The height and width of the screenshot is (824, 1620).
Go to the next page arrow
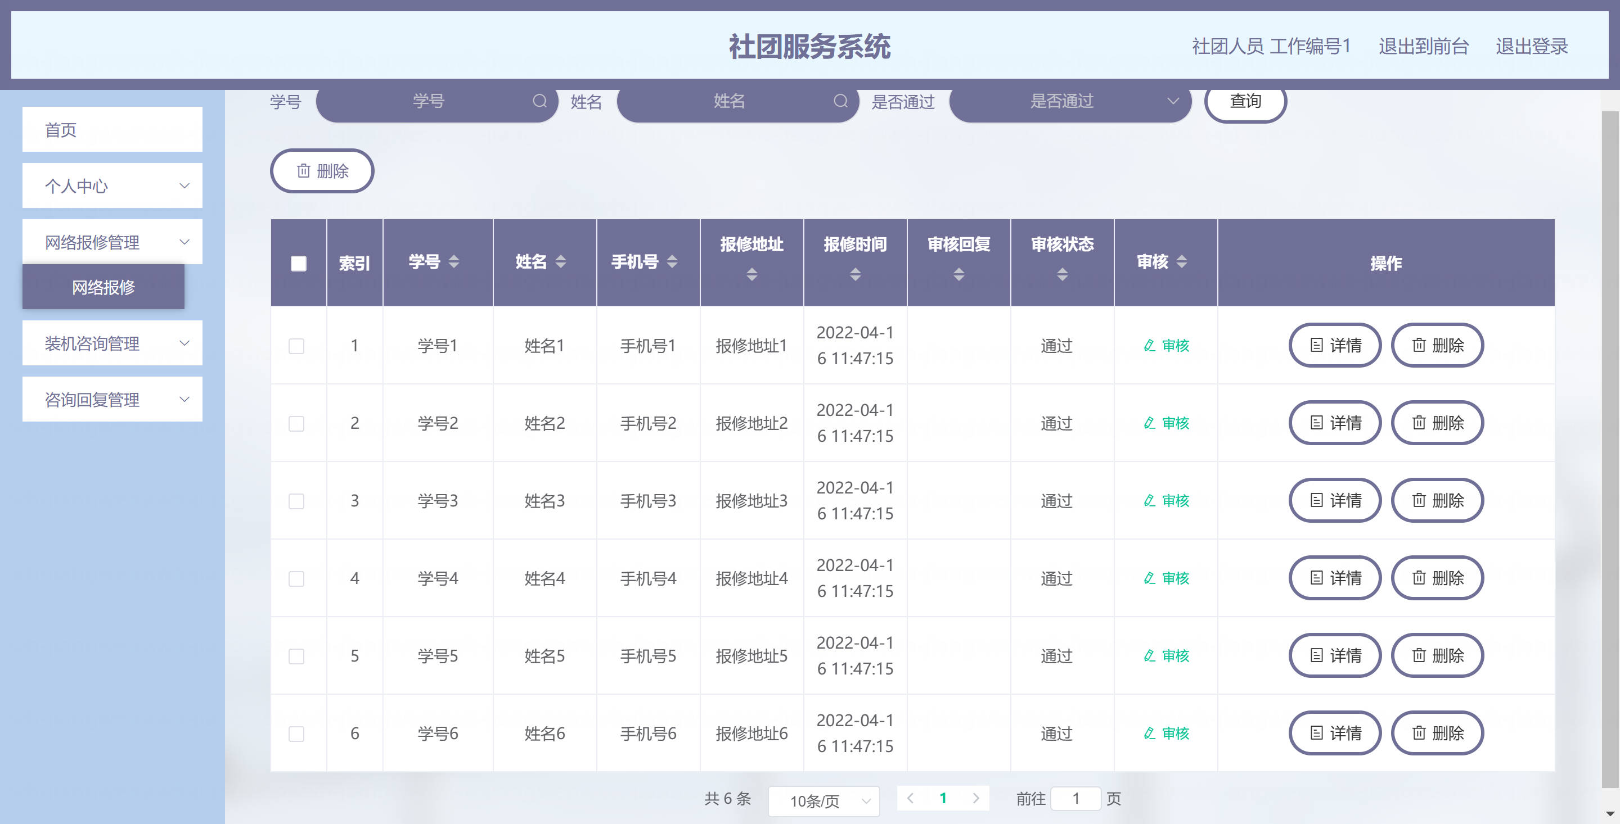pyautogui.click(x=975, y=798)
